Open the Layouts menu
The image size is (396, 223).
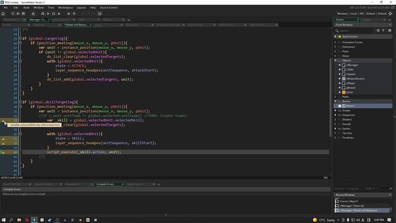pyautogui.click(x=81, y=7)
